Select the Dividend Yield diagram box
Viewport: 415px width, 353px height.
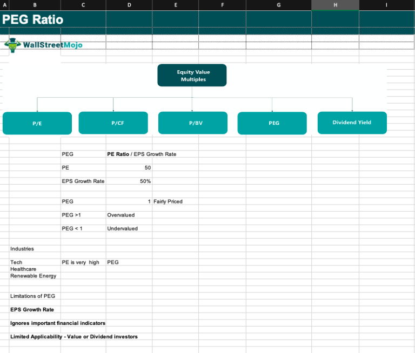click(x=352, y=123)
